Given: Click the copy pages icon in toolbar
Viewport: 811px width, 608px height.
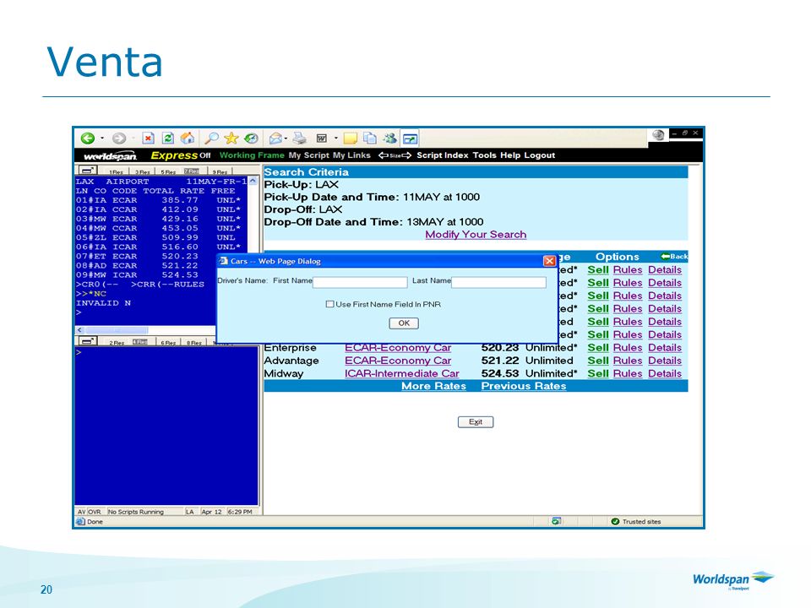Looking at the screenshot, I should pos(370,138).
